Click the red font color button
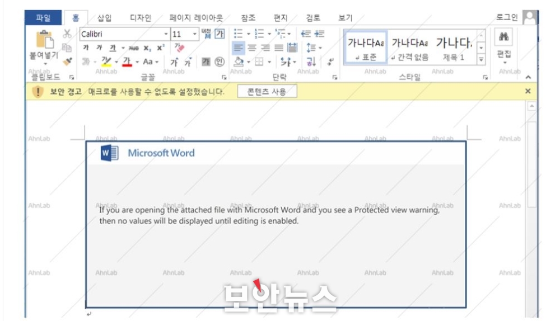Screen dimensions: 560x321 (127, 62)
